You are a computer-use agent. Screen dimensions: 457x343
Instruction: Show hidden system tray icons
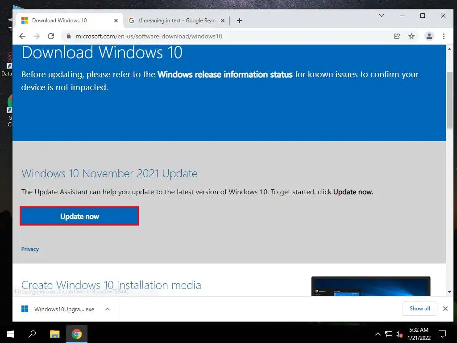click(378, 334)
